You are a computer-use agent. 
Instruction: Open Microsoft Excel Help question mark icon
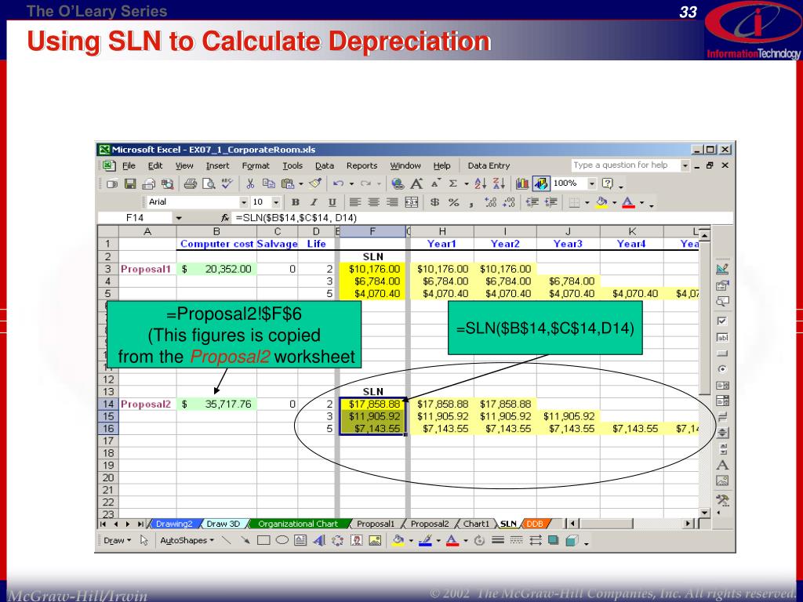(608, 183)
